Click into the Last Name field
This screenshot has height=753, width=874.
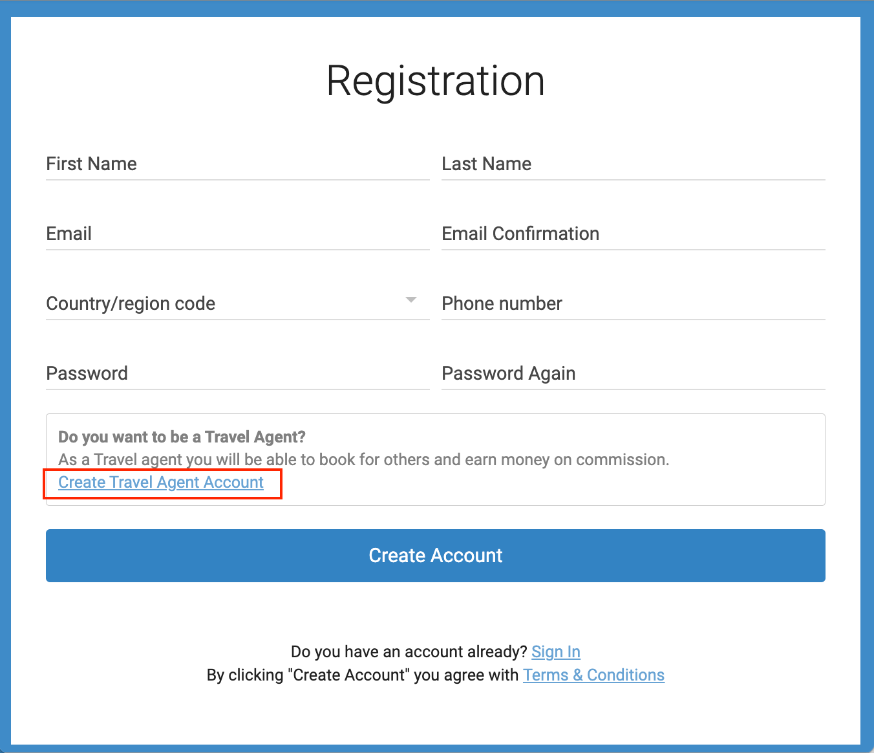[633, 164]
